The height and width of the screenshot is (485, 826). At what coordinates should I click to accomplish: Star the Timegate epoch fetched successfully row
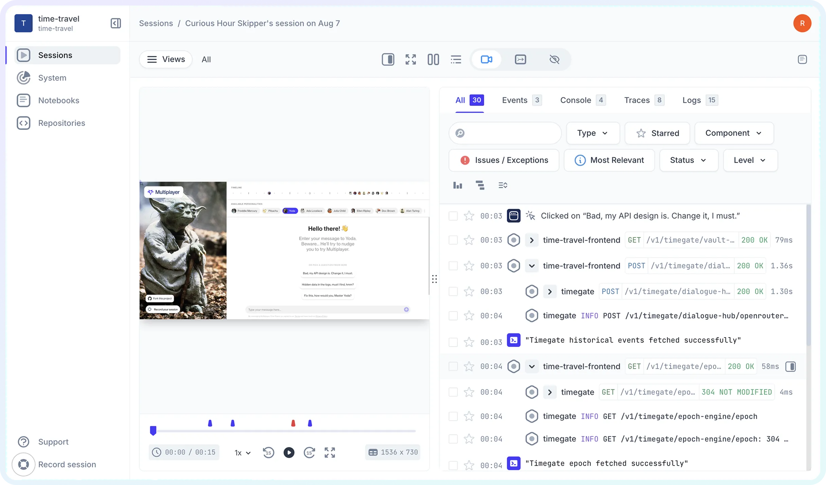[x=469, y=465]
